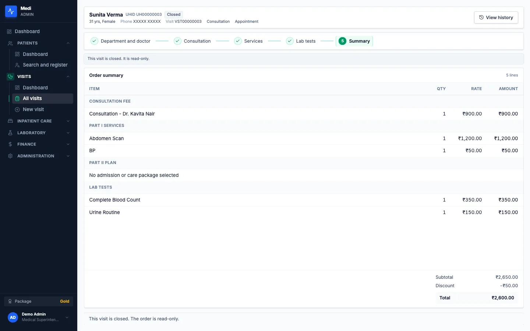Click the Package badge icon

tap(10, 301)
